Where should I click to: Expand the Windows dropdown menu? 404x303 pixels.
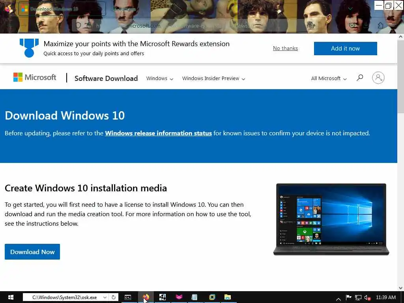coord(160,79)
